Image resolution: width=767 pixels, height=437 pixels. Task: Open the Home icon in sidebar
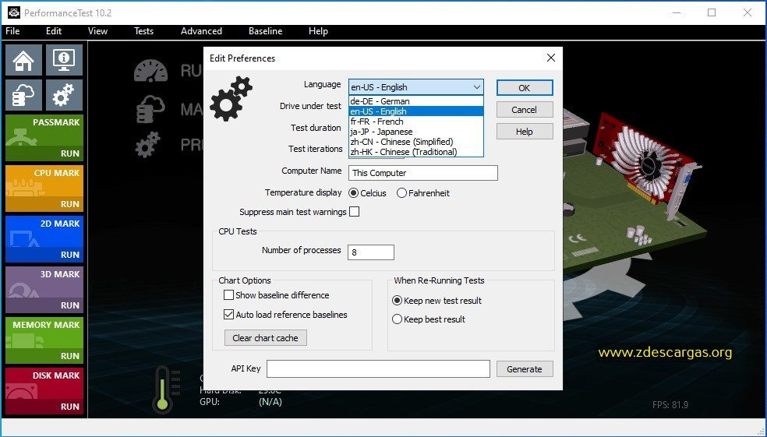coord(23,60)
